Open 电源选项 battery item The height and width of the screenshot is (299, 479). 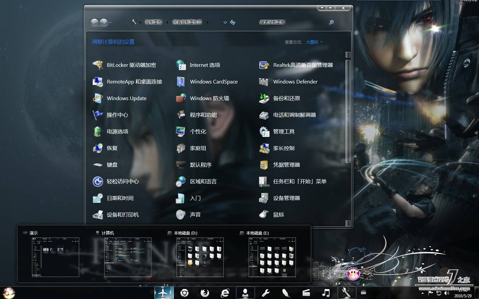[110, 131]
